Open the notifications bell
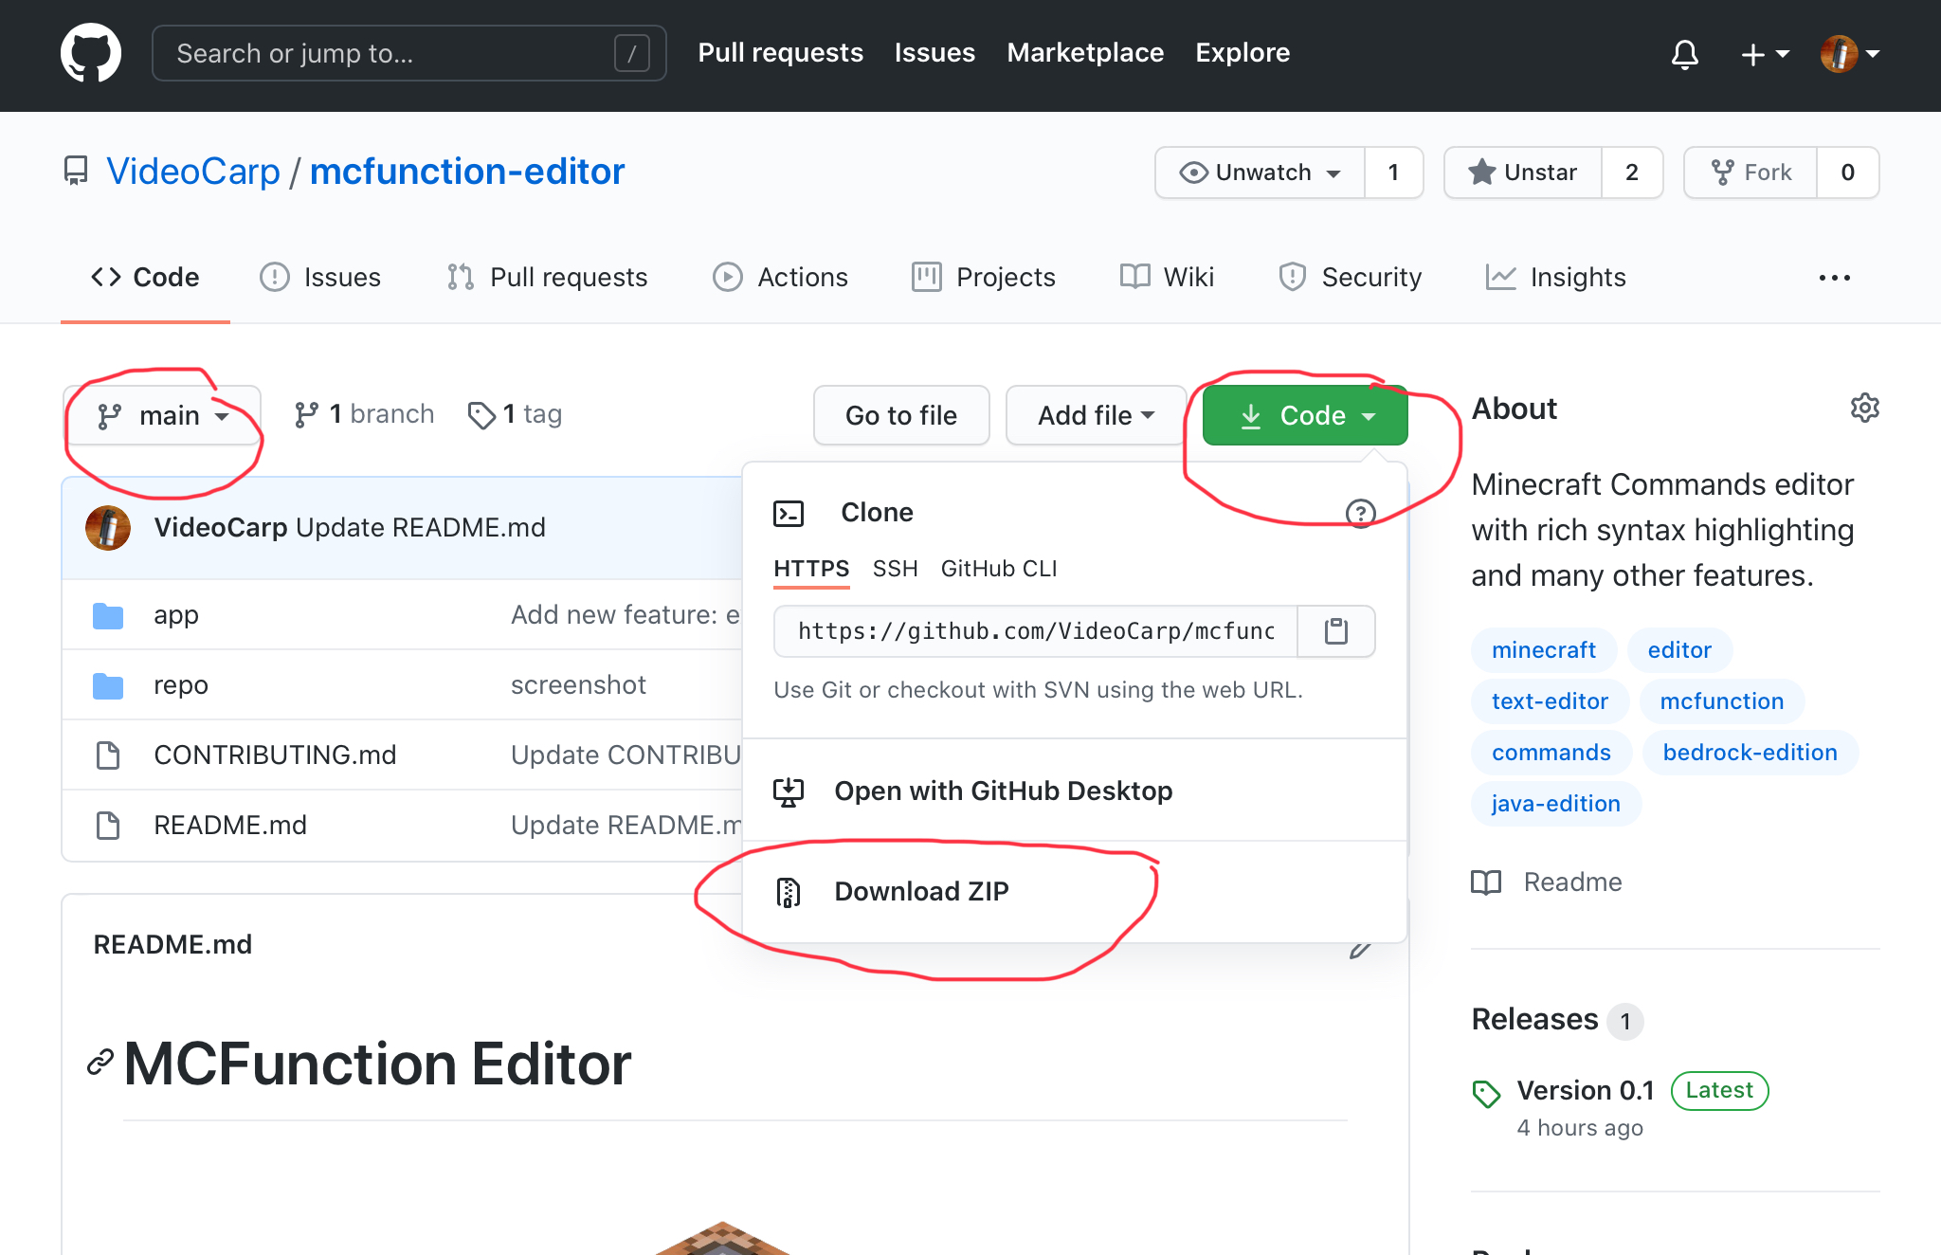The image size is (1941, 1255). (x=1684, y=54)
